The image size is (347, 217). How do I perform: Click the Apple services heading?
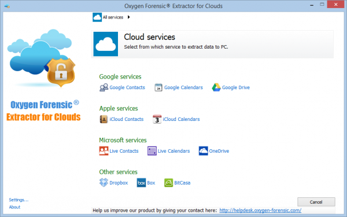(x=119, y=108)
